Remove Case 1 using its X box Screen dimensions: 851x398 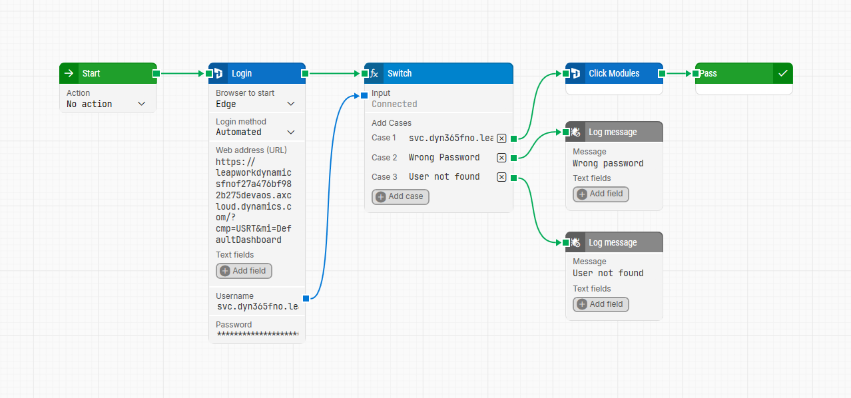501,138
